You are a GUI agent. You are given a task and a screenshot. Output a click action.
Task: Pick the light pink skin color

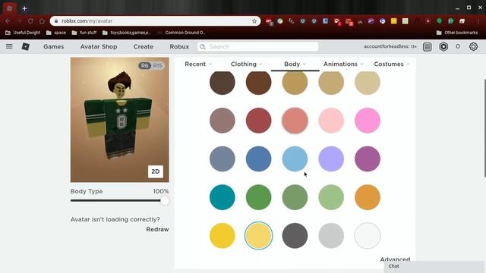pos(331,121)
